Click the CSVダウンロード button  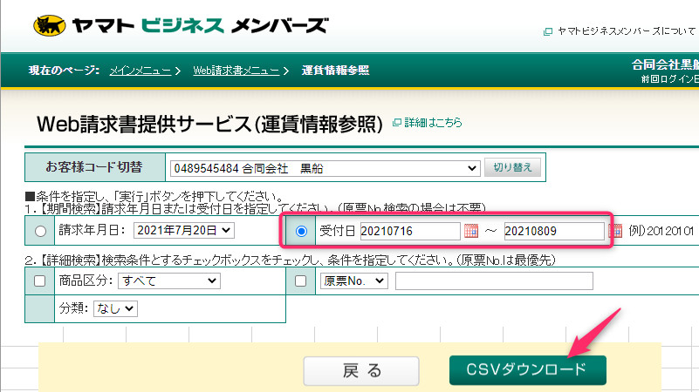click(528, 369)
